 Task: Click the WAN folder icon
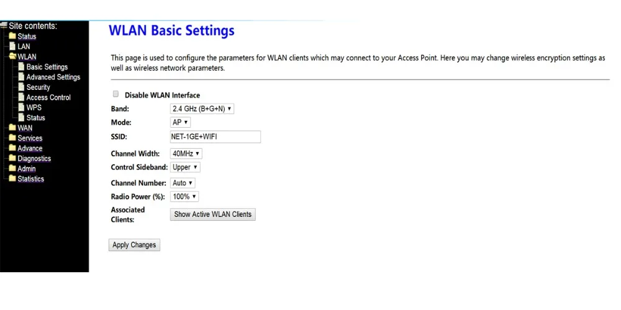[x=12, y=128]
